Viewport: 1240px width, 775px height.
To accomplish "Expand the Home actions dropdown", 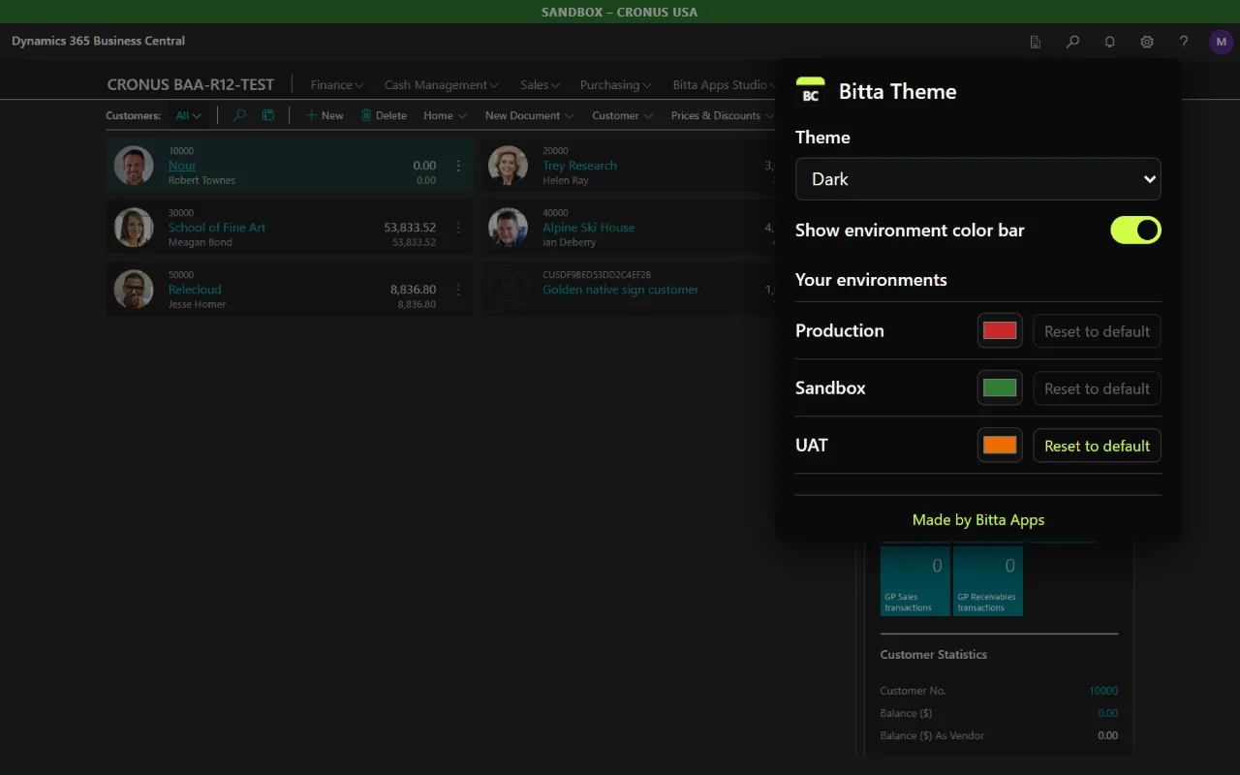I will pos(445,115).
